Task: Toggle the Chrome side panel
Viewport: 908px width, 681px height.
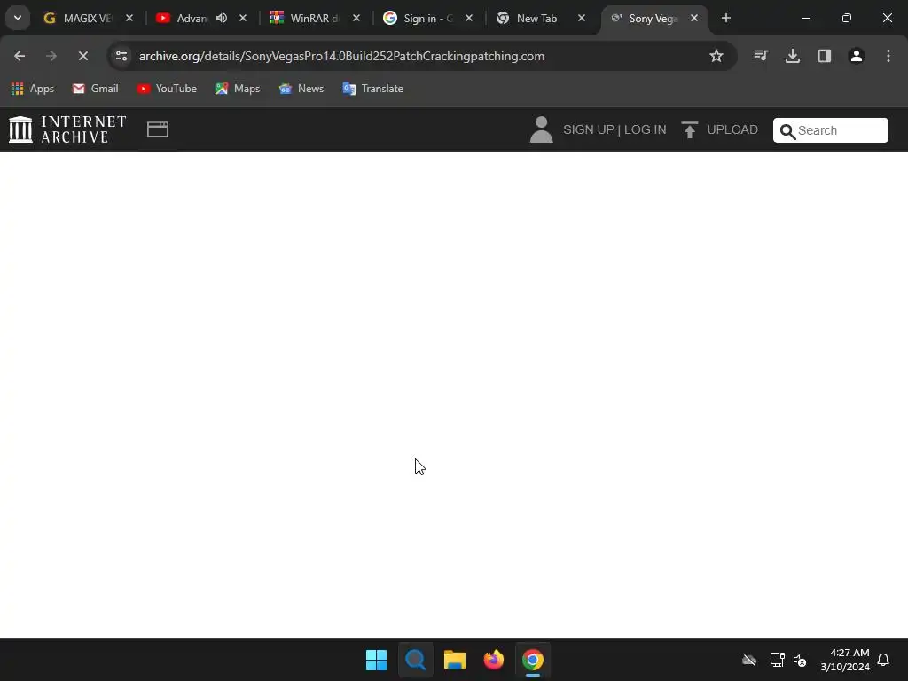Action: click(825, 56)
